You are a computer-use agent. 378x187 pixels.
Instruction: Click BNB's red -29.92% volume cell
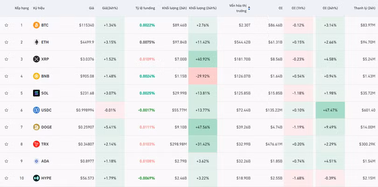(203, 76)
